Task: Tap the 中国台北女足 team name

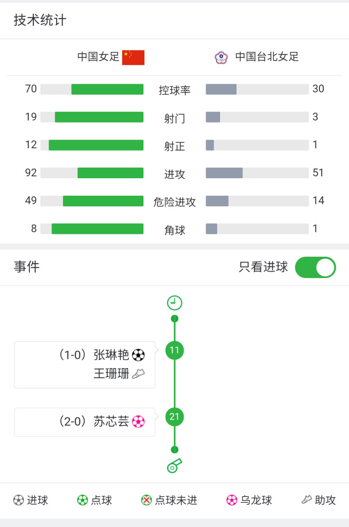Action: click(267, 57)
